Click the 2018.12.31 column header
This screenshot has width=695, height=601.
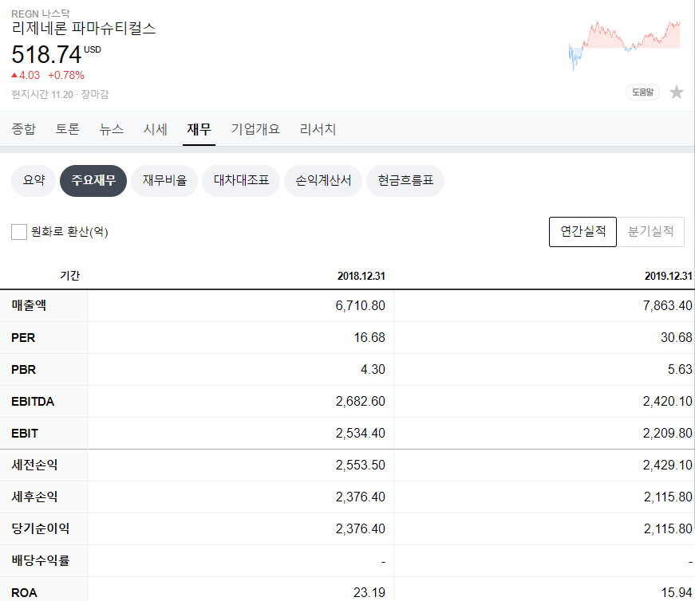[x=361, y=276]
